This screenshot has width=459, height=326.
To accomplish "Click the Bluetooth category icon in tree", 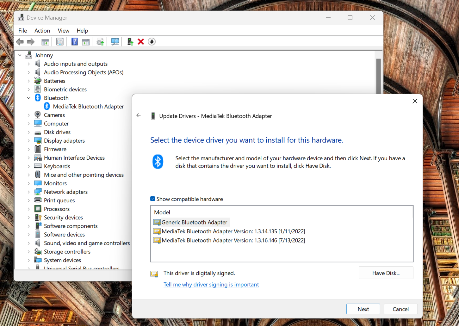I will click(x=38, y=98).
